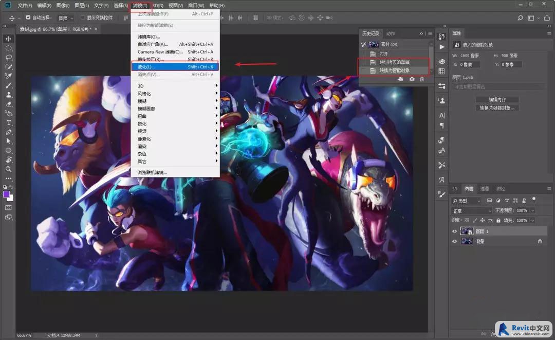Open the Glyphs panel icon in dock
This screenshot has width=555, height=340.
[442, 180]
